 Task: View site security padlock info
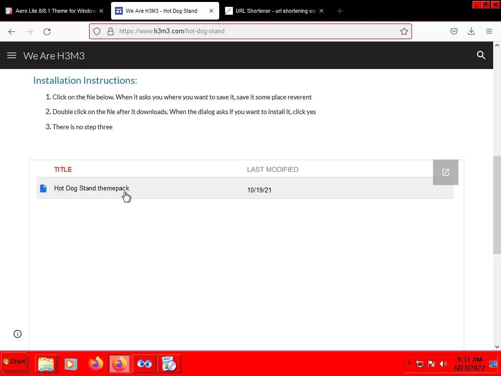111,31
